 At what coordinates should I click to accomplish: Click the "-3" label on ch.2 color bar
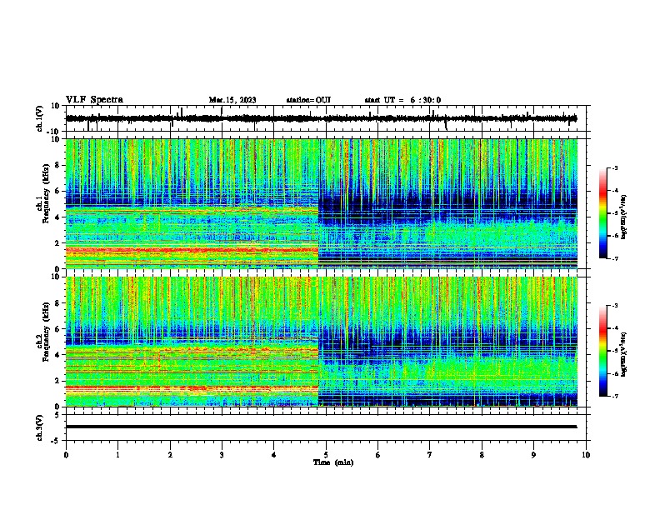(614, 306)
